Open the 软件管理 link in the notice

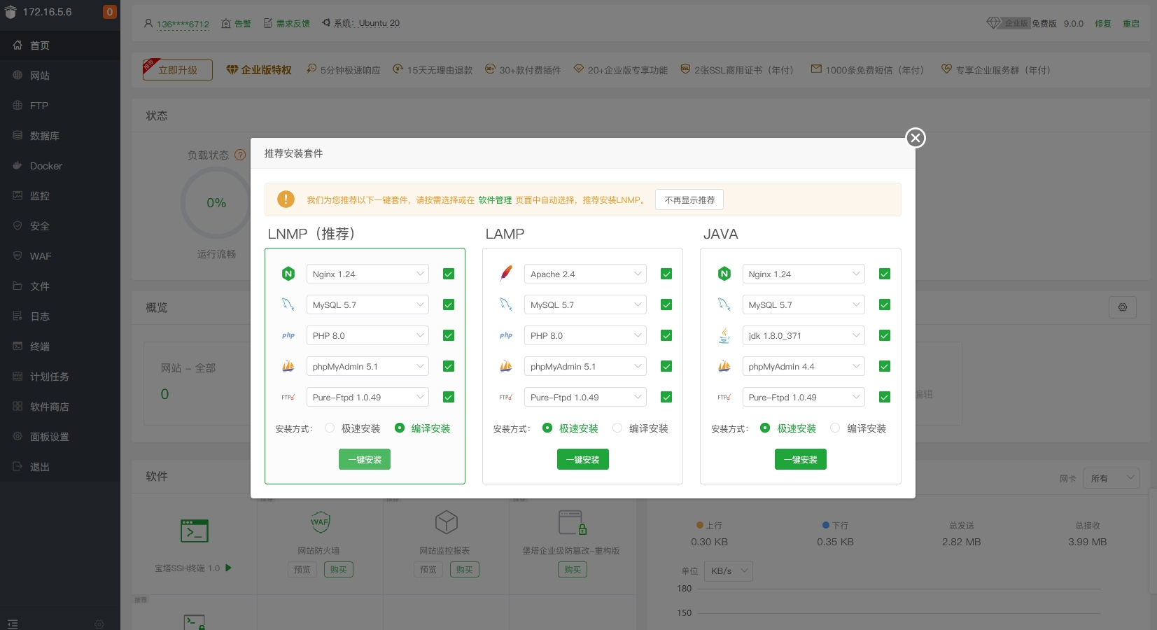pyautogui.click(x=495, y=199)
